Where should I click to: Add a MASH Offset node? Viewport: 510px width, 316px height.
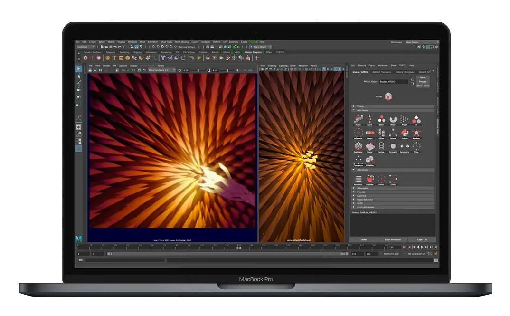click(381, 133)
